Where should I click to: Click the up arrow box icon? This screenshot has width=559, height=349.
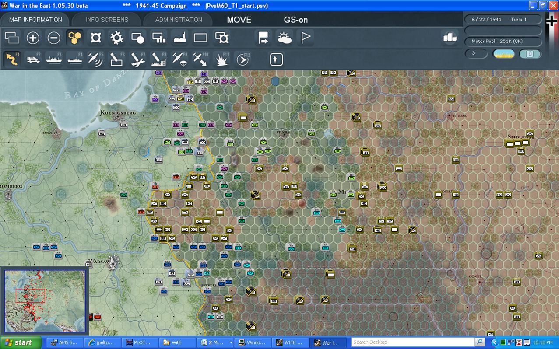(x=276, y=59)
